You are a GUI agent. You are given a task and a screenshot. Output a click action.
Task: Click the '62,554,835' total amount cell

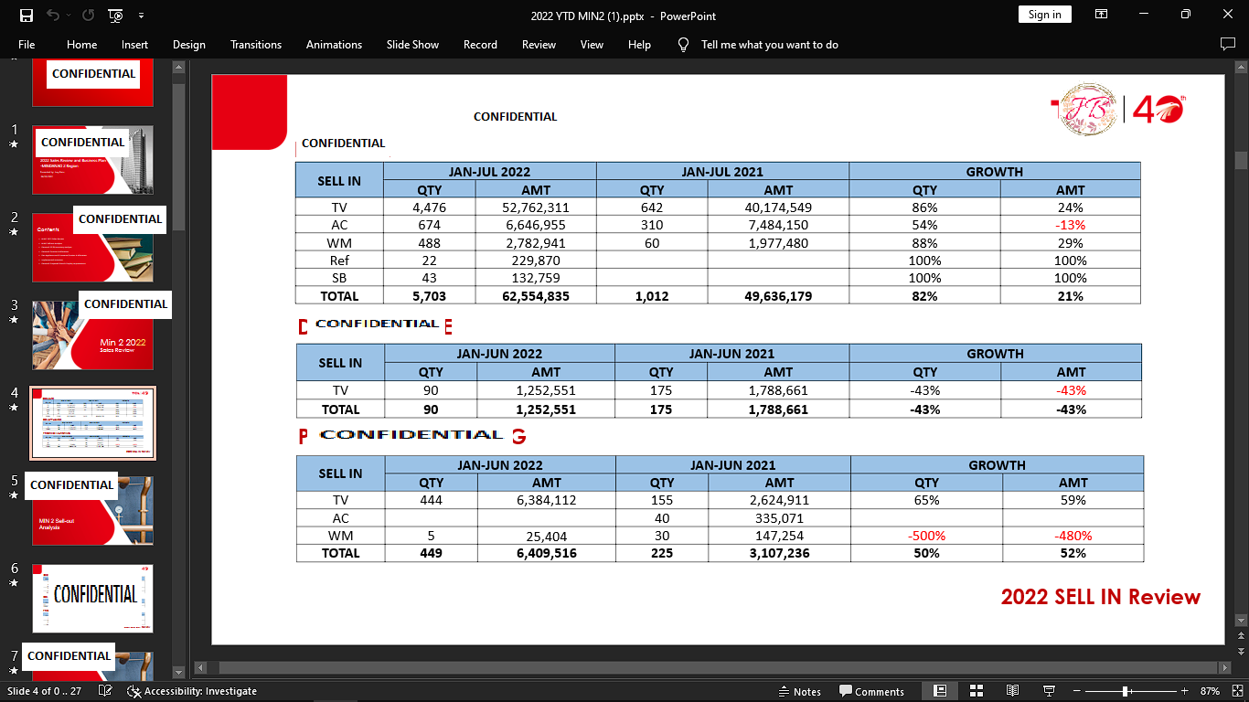[536, 296]
